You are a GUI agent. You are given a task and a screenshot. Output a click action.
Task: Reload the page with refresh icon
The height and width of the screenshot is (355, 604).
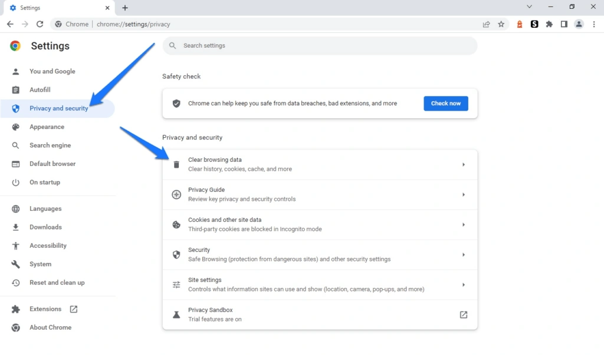pos(40,24)
